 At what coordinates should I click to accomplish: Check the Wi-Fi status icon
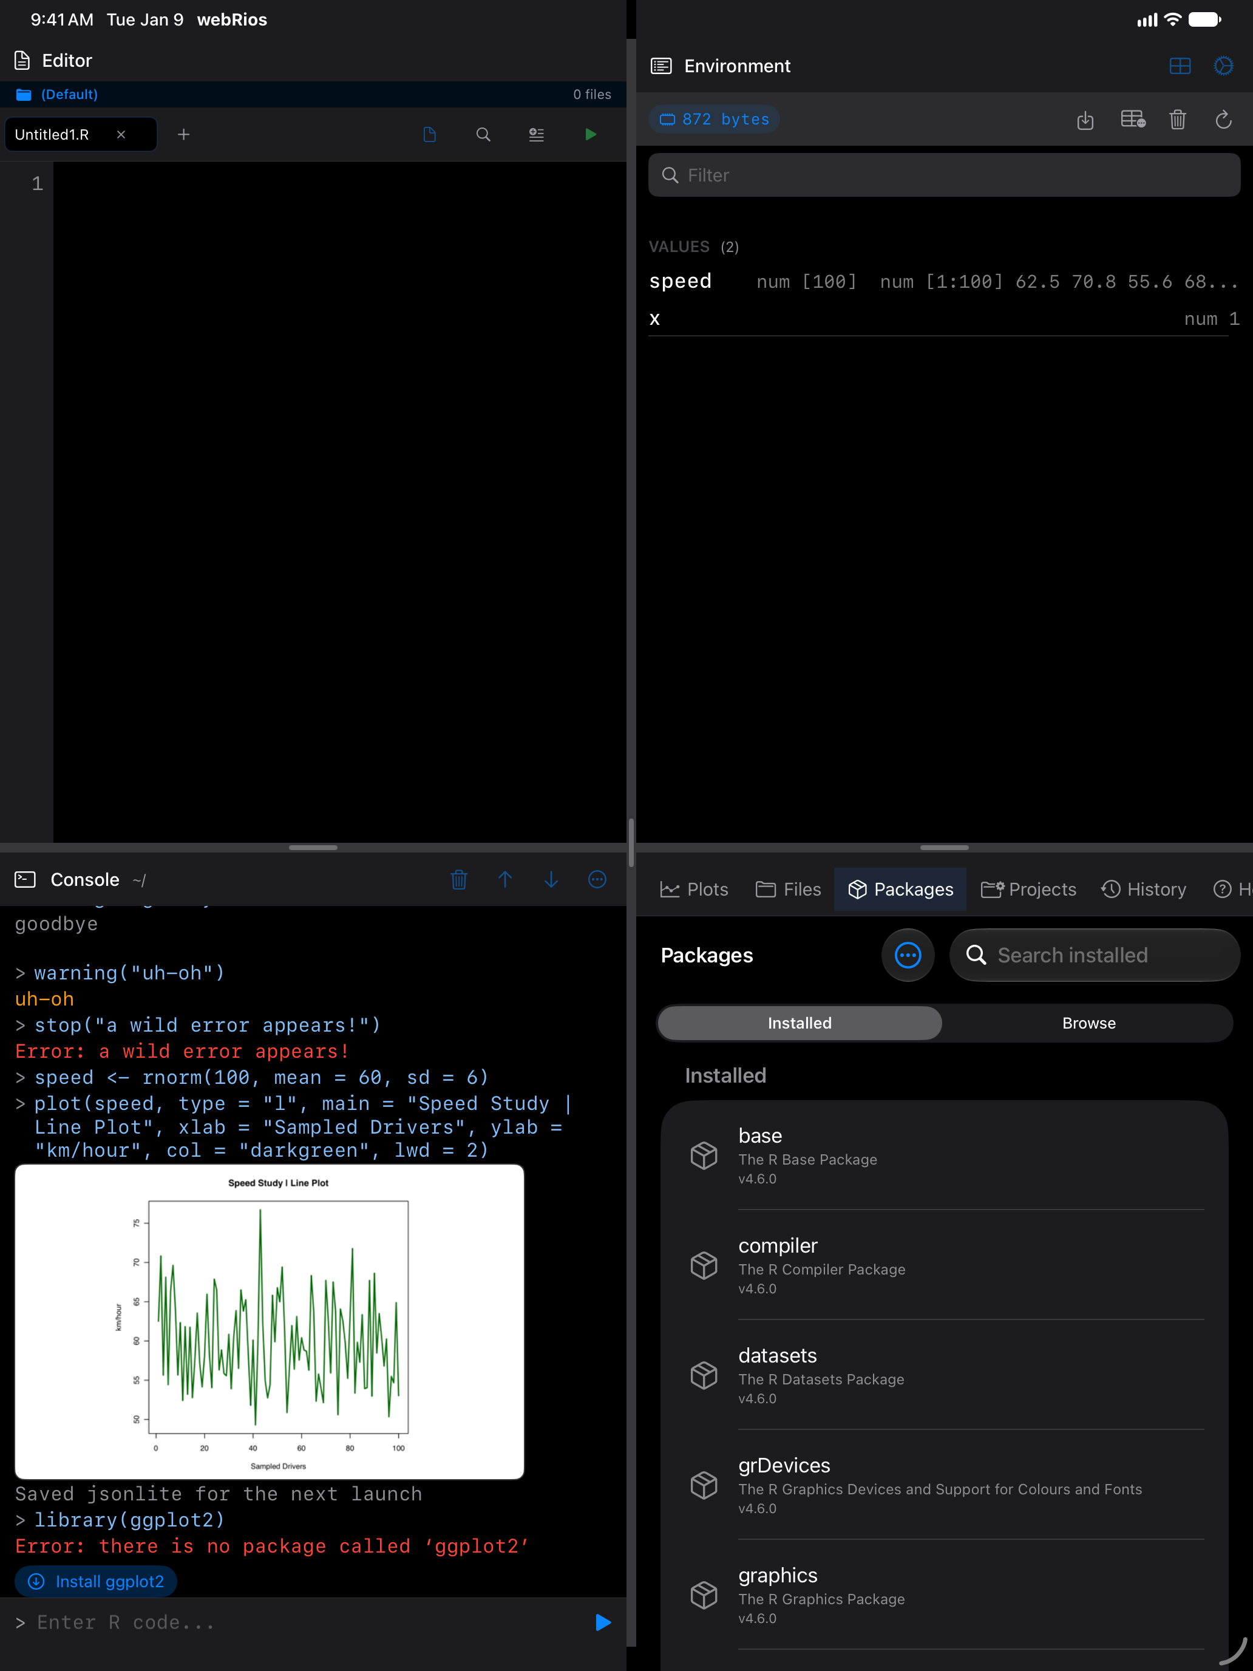[x=1172, y=19]
